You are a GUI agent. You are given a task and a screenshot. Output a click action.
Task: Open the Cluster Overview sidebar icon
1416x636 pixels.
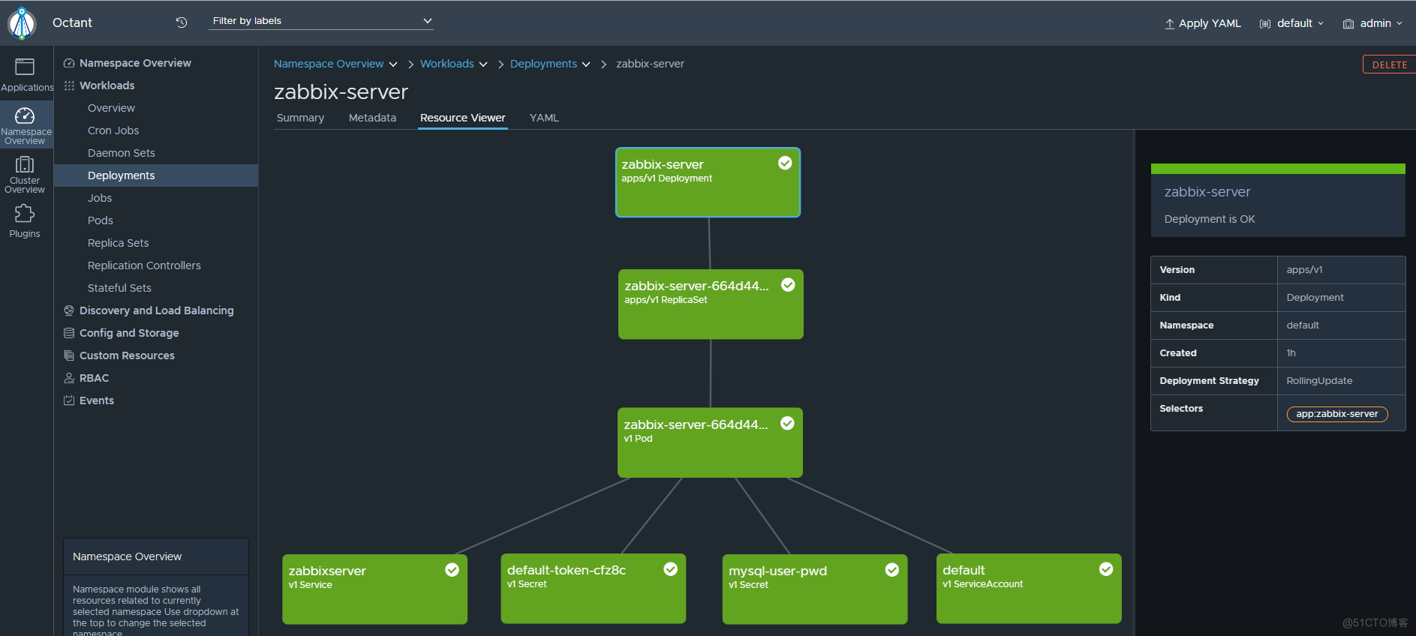[x=25, y=164]
